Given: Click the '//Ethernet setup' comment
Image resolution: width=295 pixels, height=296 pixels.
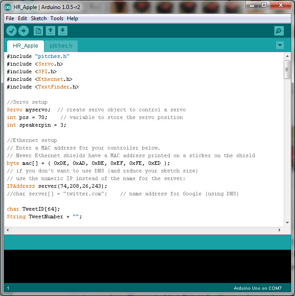Looking at the screenshot, I should coord(32,140).
